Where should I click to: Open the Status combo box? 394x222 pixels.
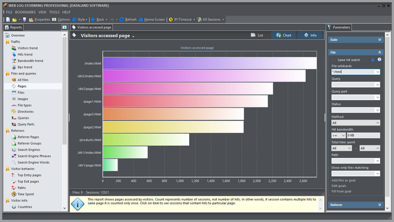point(355,110)
